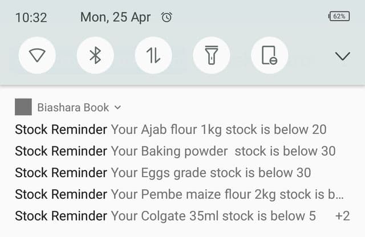Tap the Mon, 25 Apr date
Image resolution: width=365 pixels, height=237 pixels.
[115, 18]
